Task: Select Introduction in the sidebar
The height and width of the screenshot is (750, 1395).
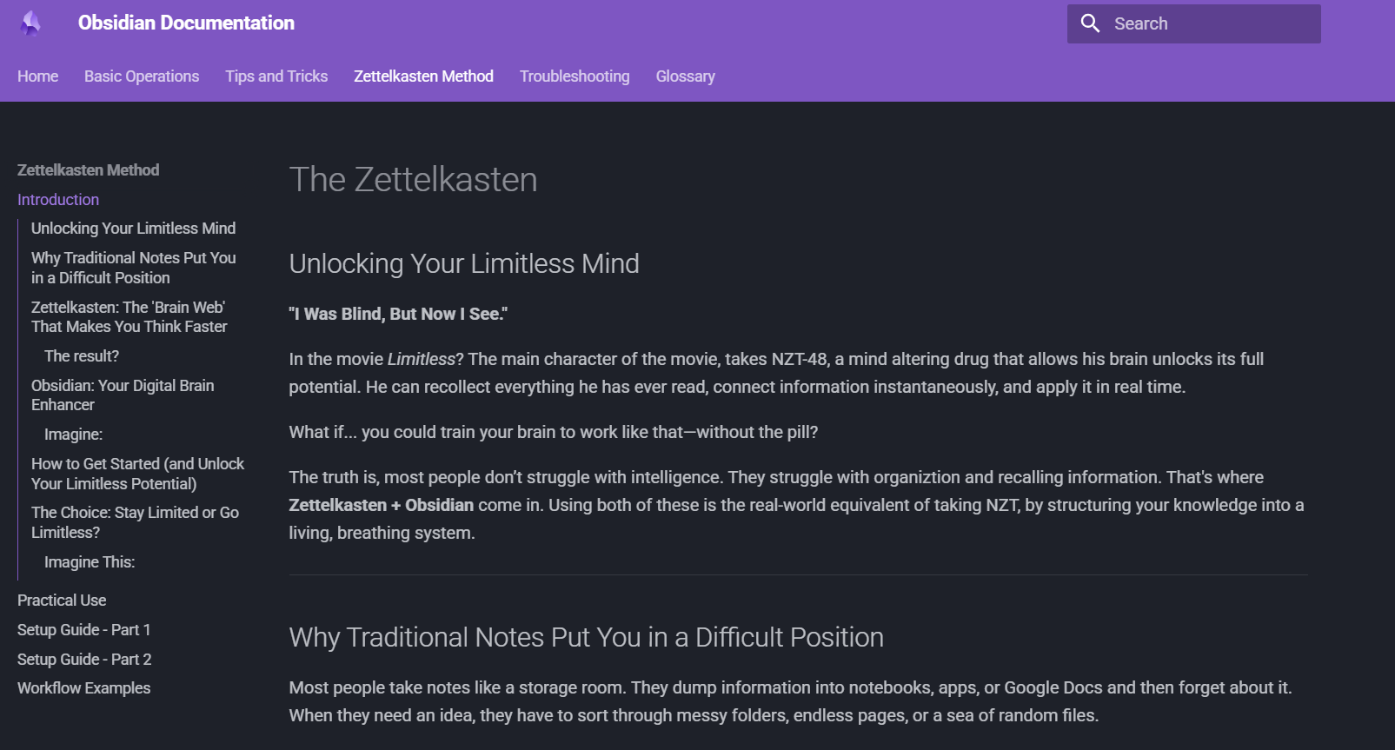Action: (58, 200)
